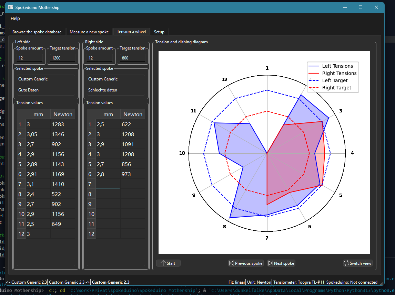Click 'Right Tensions' legend entry in diagram
Image resolution: width=395 pixels, height=295 pixels.
pos(333,73)
